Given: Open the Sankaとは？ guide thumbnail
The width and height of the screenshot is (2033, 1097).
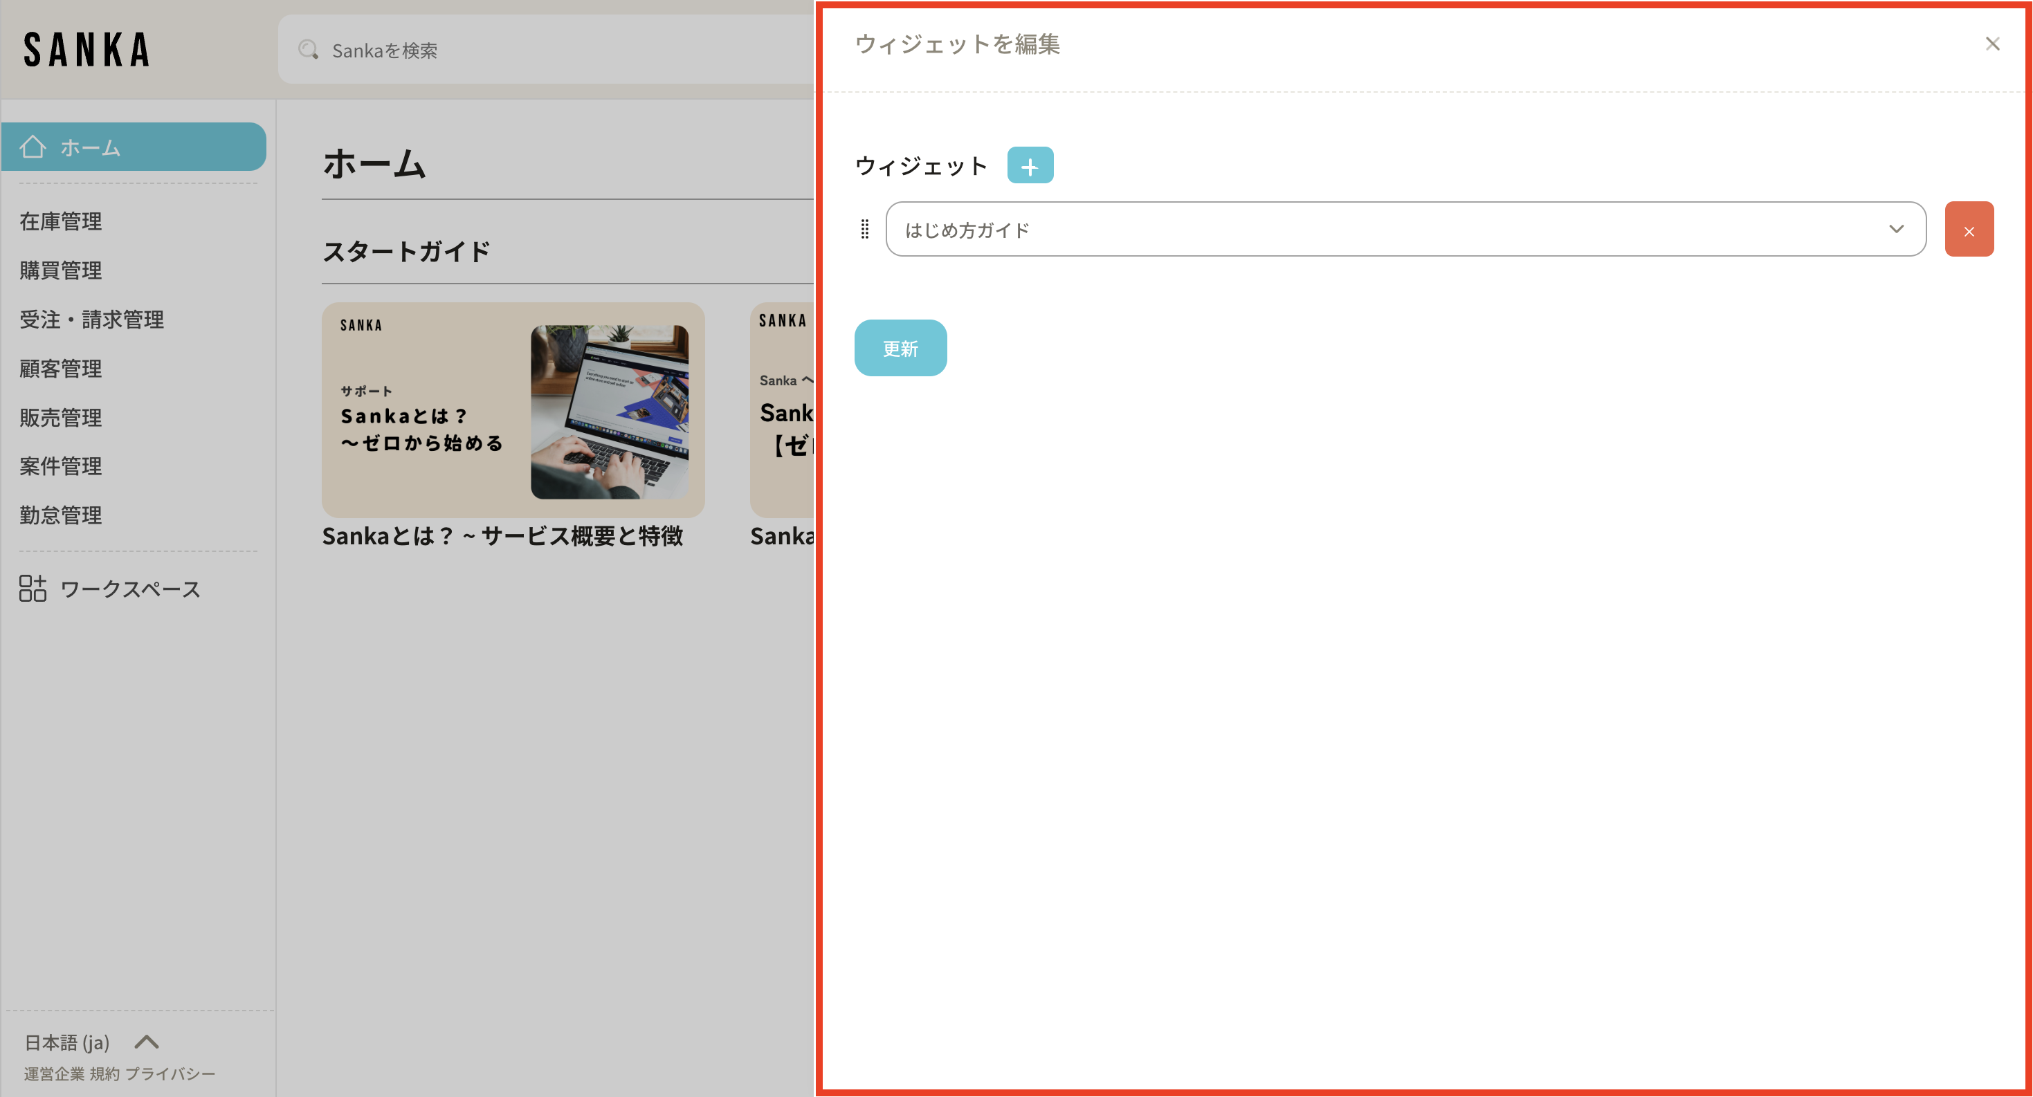Looking at the screenshot, I should 513,410.
